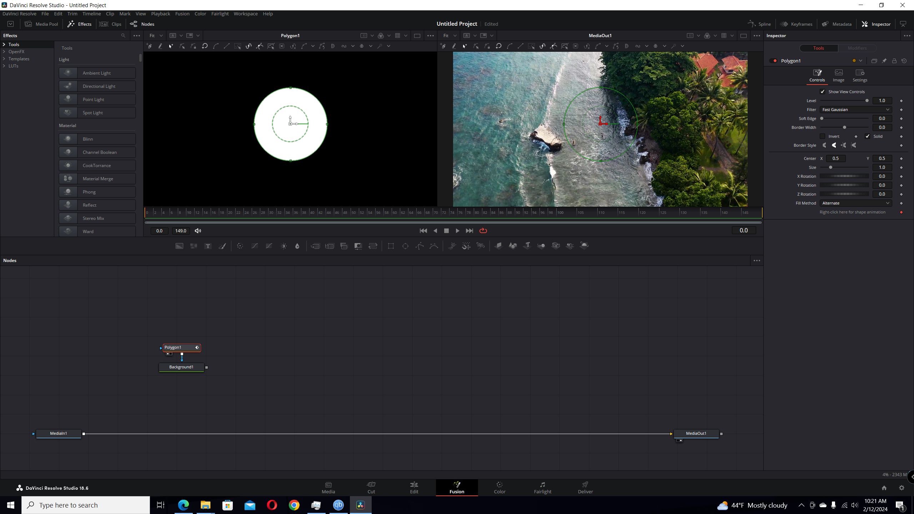The width and height of the screenshot is (914, 514).
Task: Select the Material Merge tool
Action: (x=97, y=179)
